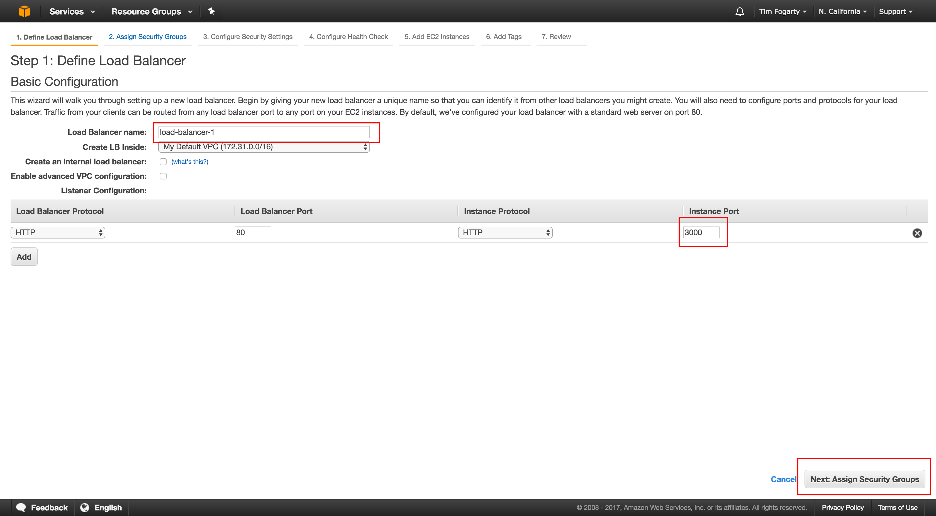This screenshot has width=936, height=516.
Task: Click the AWS home logo
Action: [24, 11]
